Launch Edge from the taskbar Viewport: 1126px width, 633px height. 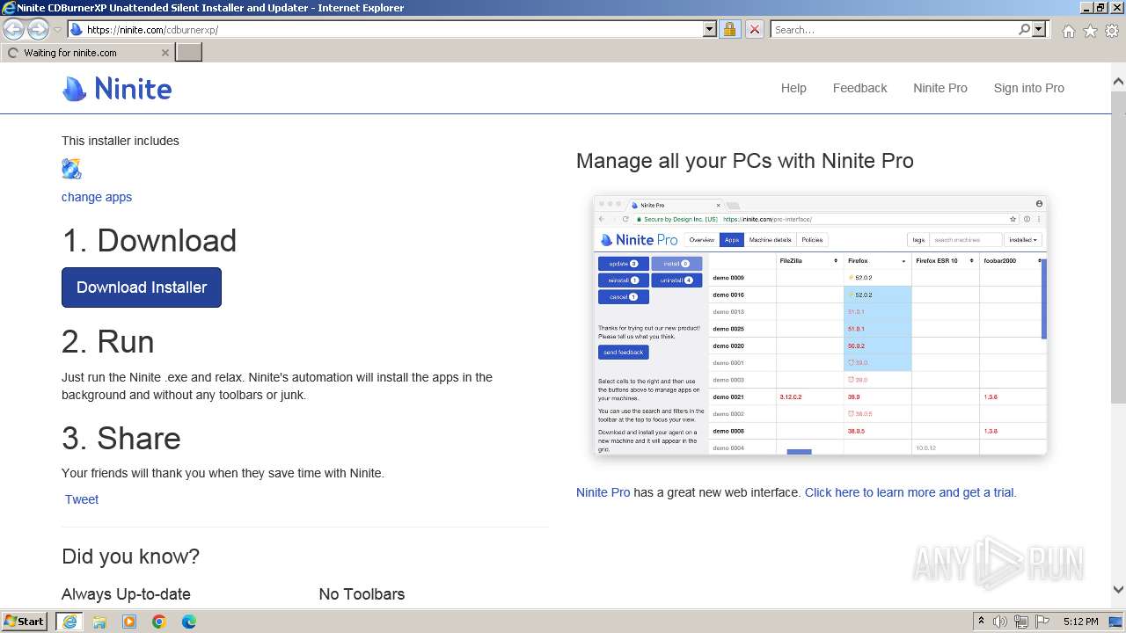click(x=189, y=622)
